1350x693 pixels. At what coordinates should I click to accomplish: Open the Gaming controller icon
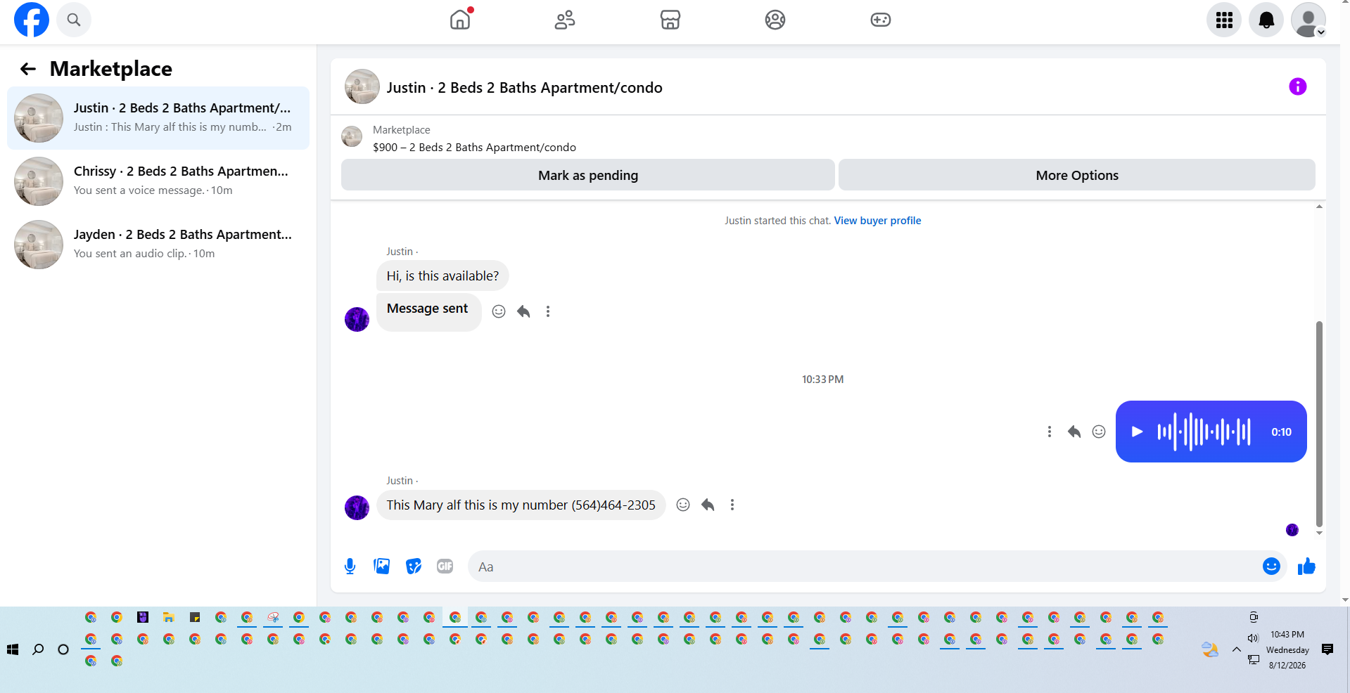(881, 20)
